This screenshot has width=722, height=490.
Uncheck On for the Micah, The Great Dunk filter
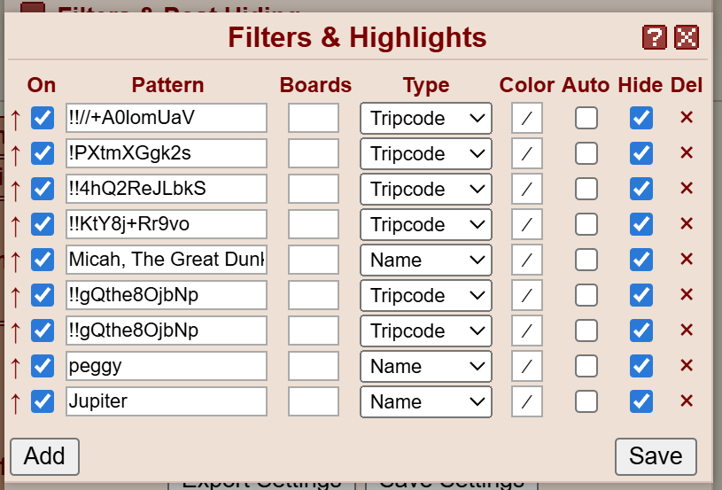43,260
